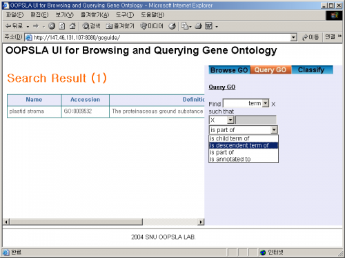
Task: Open the history toolbar icon
Action: pyautogui.click(x=172, y=26)
